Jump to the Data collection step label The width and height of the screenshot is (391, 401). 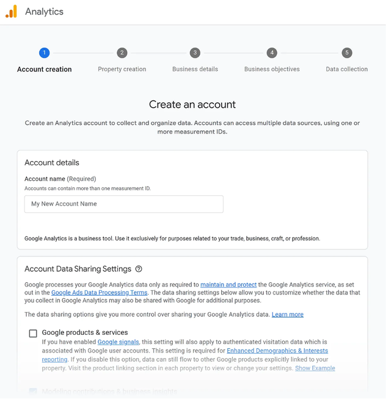347,69
